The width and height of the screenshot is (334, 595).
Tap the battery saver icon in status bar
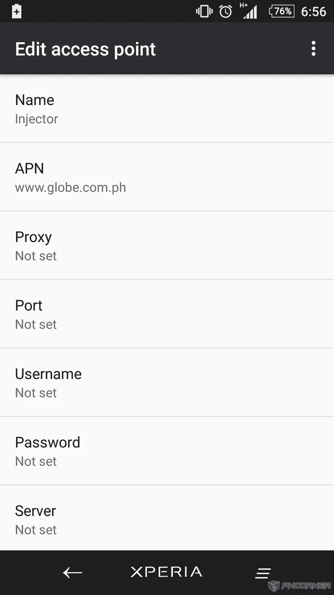(x=17, y=11)
